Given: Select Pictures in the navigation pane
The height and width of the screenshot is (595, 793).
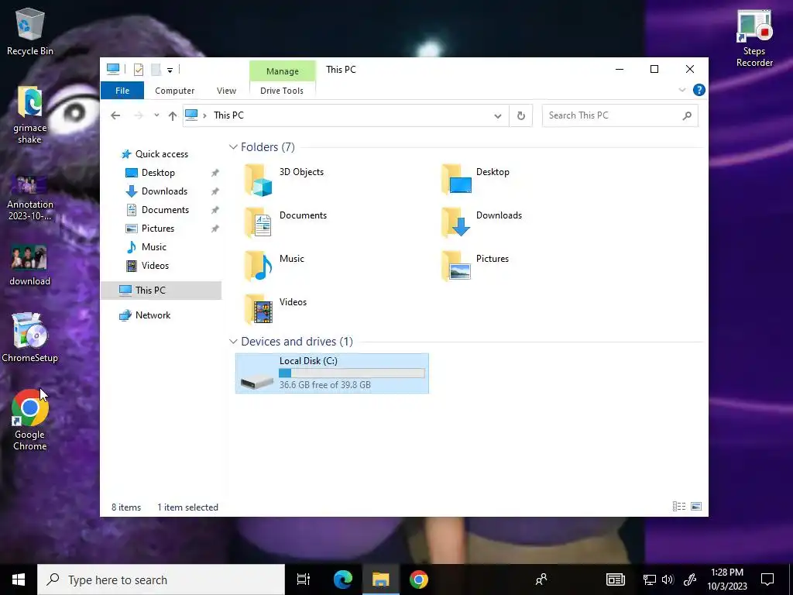Looking at the screenshot, I should (x=149, y=229).
